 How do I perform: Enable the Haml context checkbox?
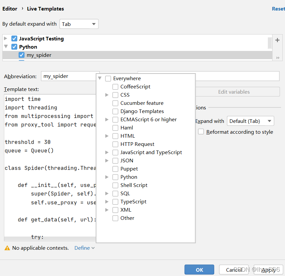coord(115,128)
